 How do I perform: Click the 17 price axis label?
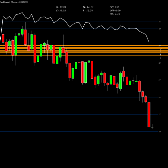coord(160,115)
